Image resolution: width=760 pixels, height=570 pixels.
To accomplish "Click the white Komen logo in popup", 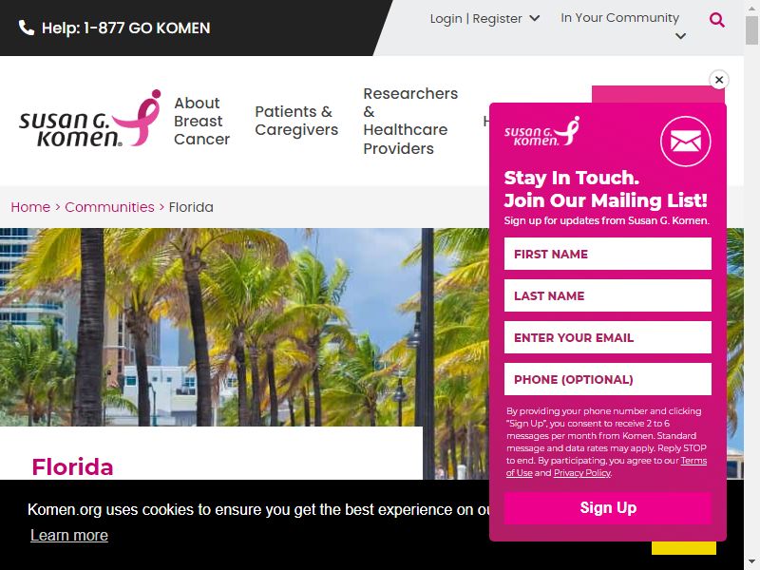I will (541, 131).
